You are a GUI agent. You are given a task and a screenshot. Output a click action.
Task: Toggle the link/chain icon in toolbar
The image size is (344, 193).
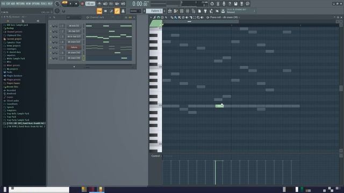(117, 11)
